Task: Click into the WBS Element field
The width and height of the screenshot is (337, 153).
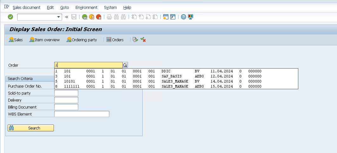Action: pyautogui.click(x=82, y=114)
